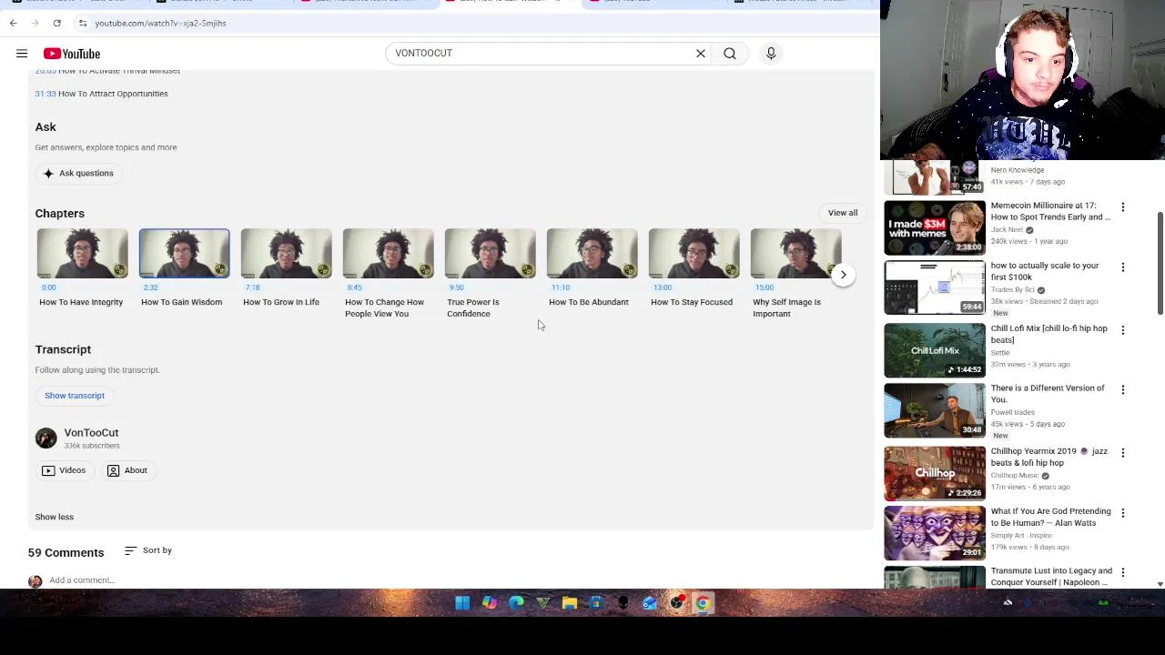Open the channel About button

coord(127,470)
